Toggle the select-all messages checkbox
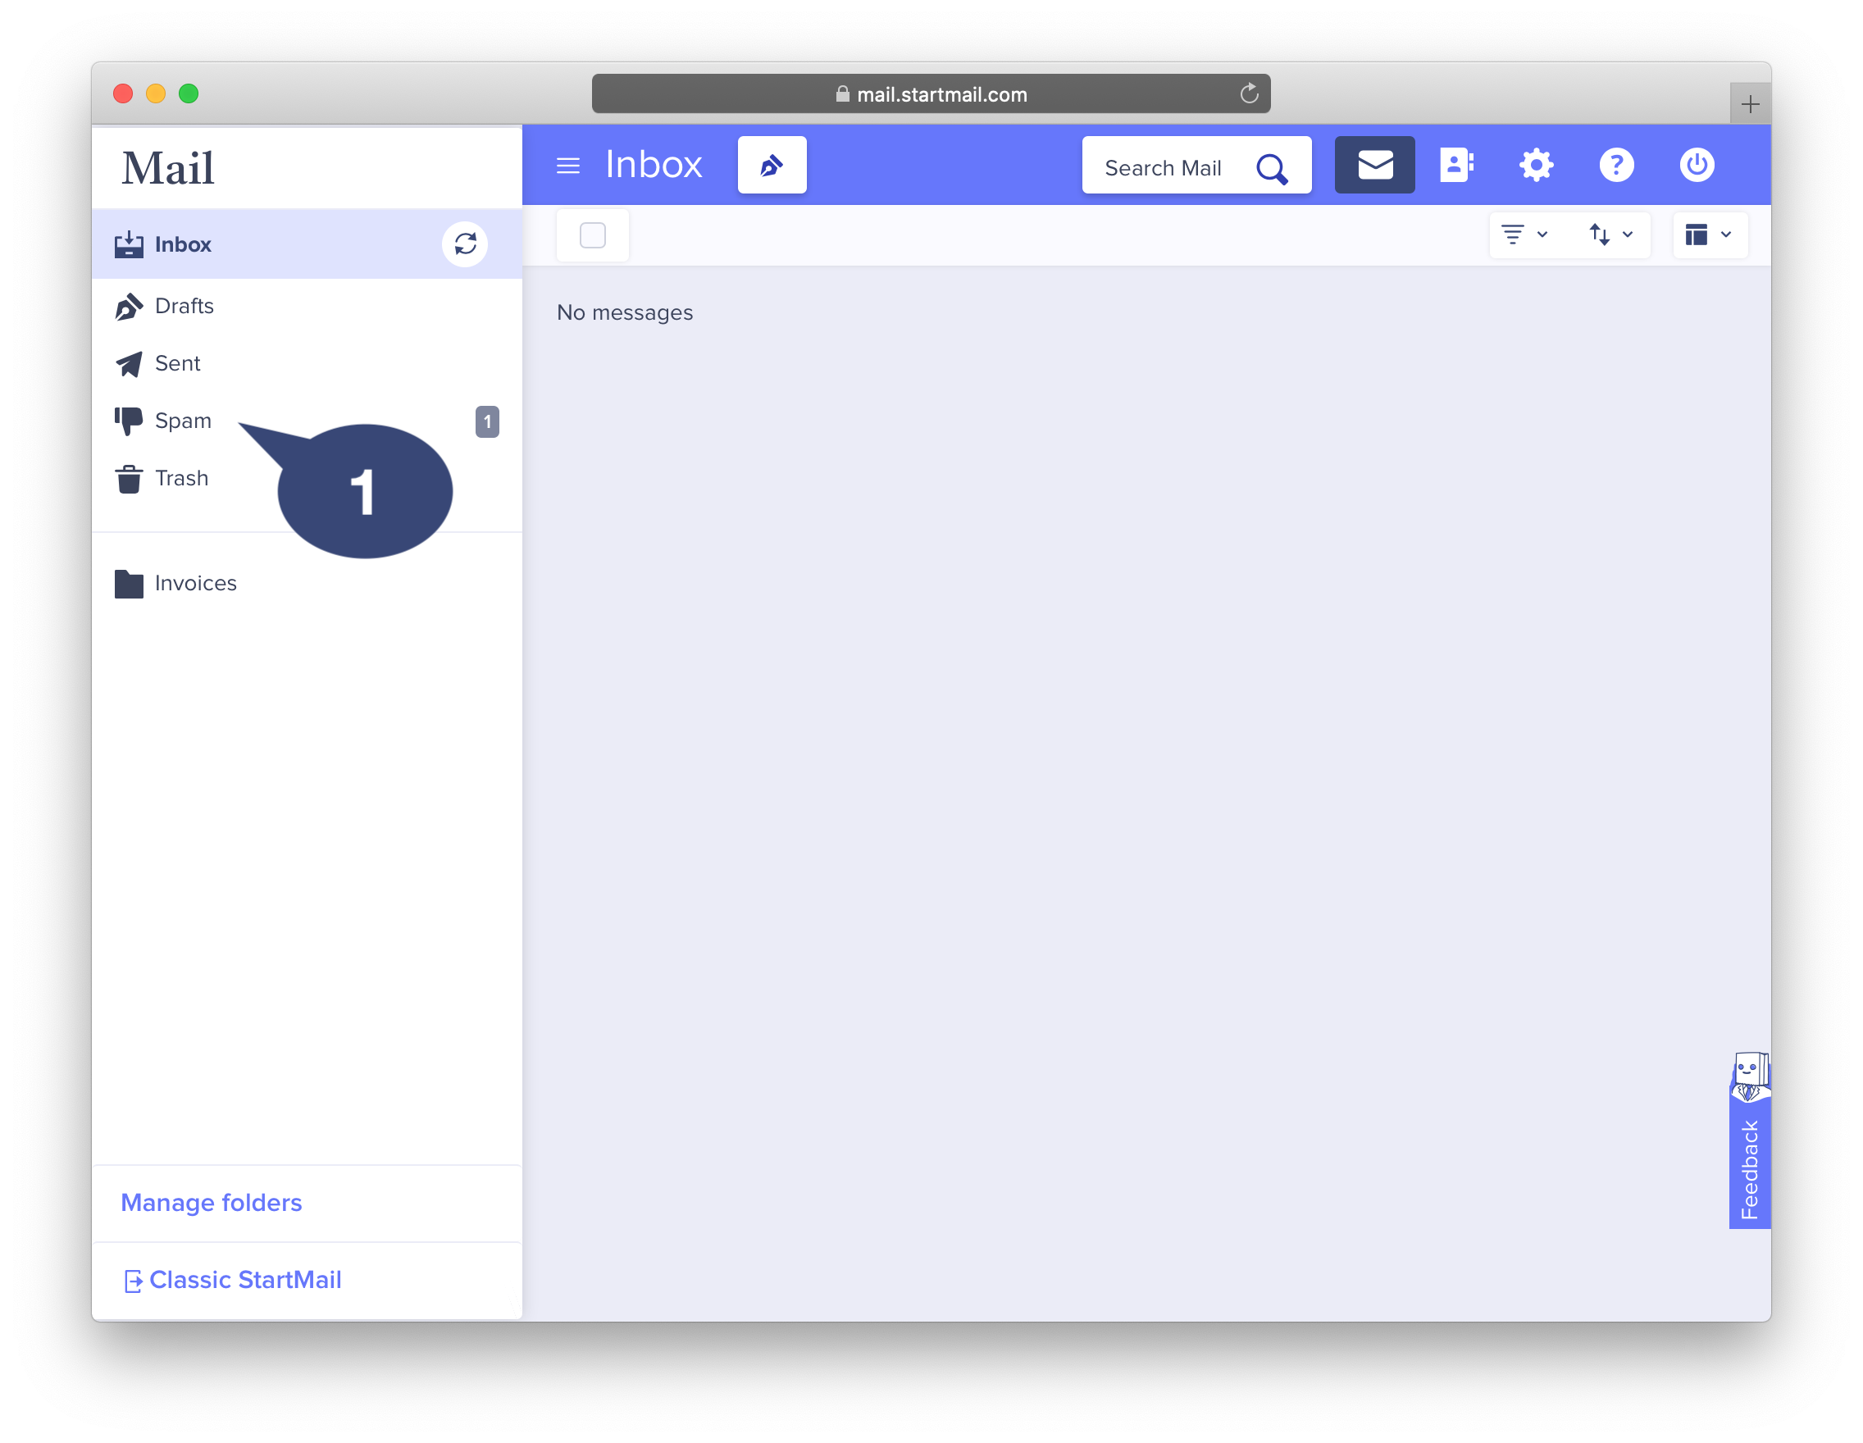This screenshot has width=1863, height=1443. (592, 235)
